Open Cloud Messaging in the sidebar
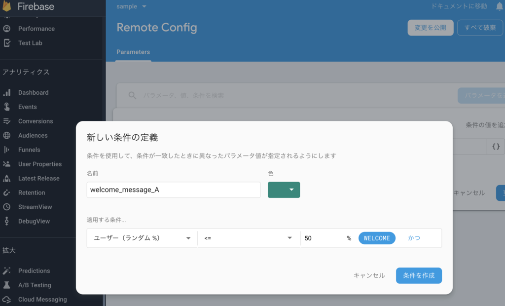 (42, 299)
